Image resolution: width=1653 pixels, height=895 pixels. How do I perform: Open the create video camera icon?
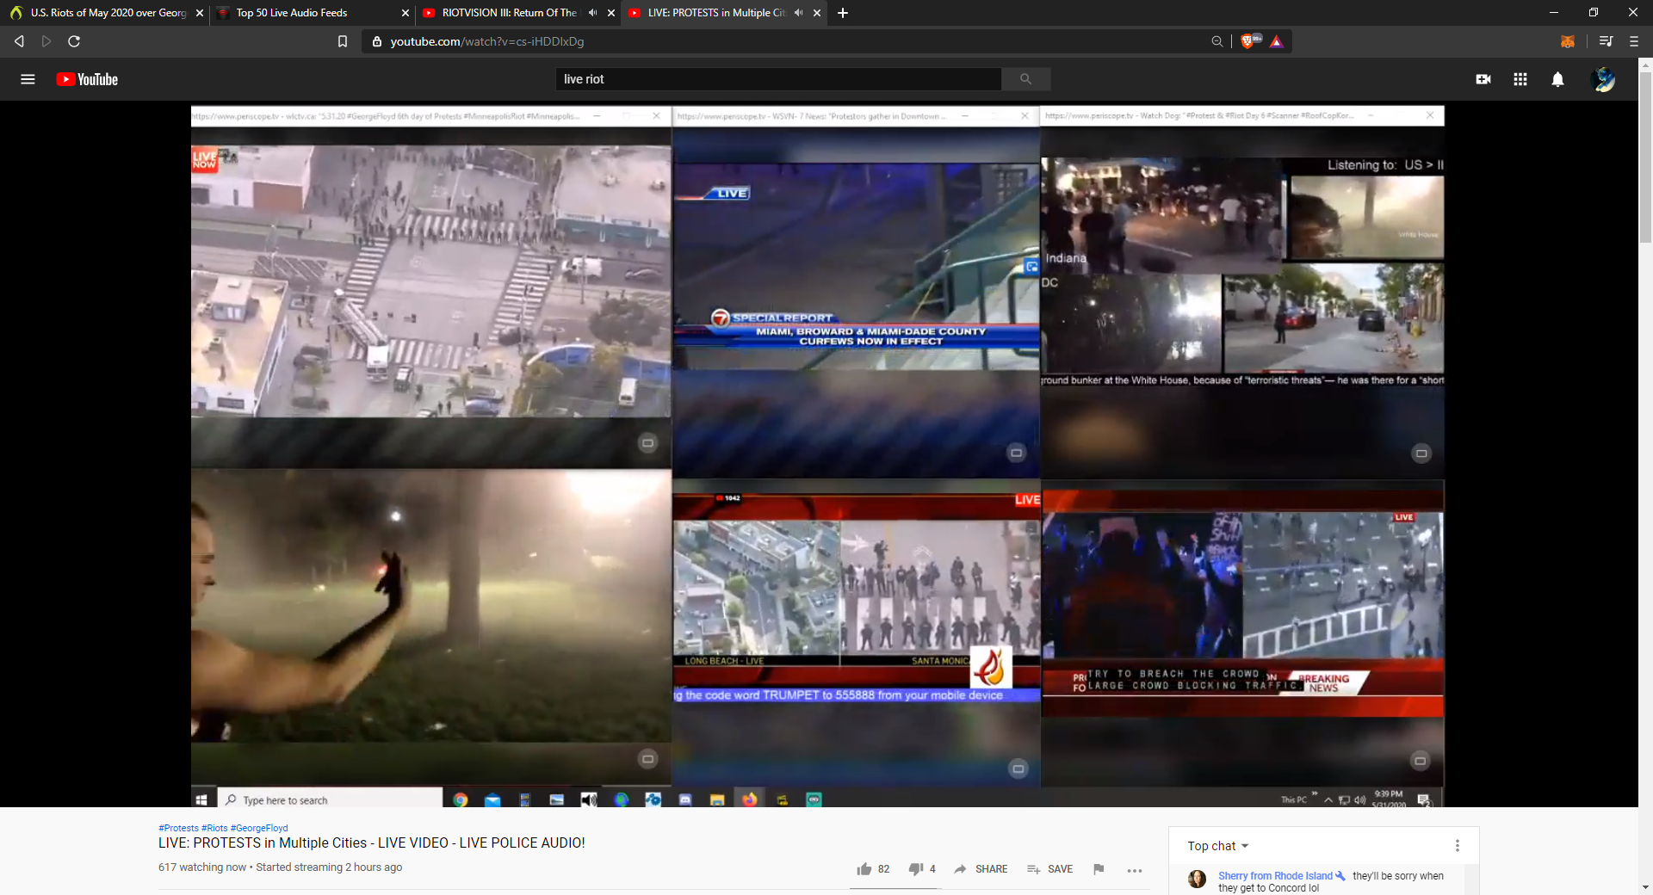pos(1483,79)
